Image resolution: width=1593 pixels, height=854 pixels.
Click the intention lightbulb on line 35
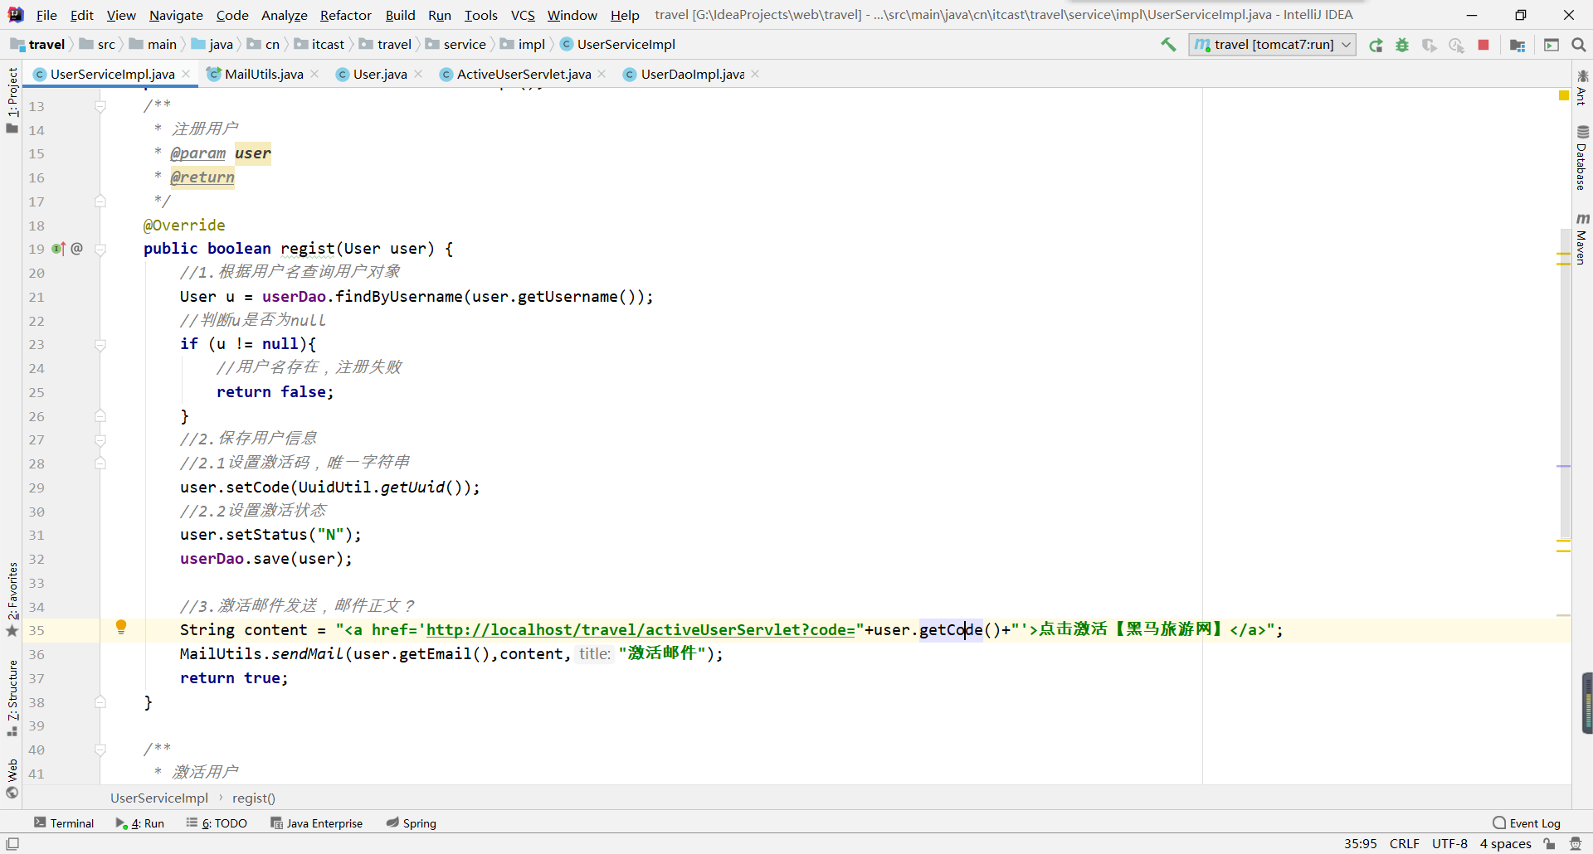click(121, 627)
